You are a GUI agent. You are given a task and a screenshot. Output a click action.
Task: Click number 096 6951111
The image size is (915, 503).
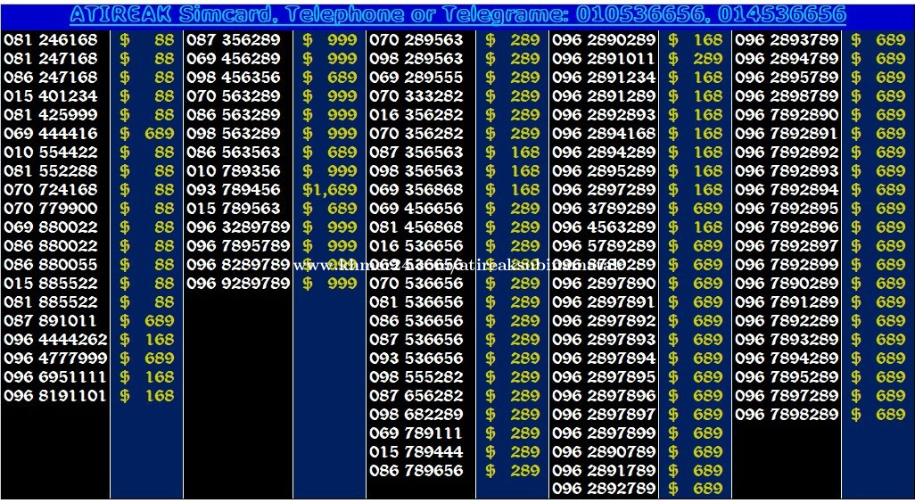[55, 376]
